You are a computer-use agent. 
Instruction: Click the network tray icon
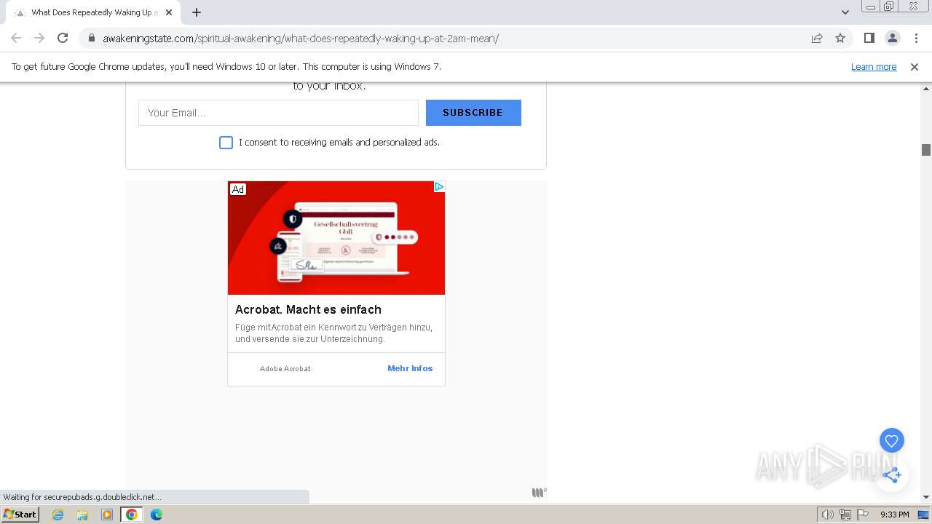[845, 515]
